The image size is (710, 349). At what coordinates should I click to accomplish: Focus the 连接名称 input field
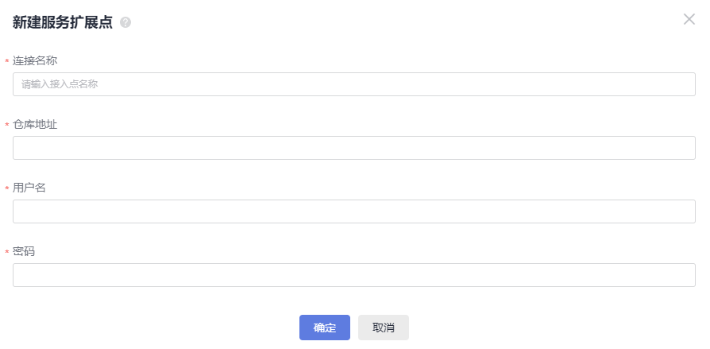[354, 84]
